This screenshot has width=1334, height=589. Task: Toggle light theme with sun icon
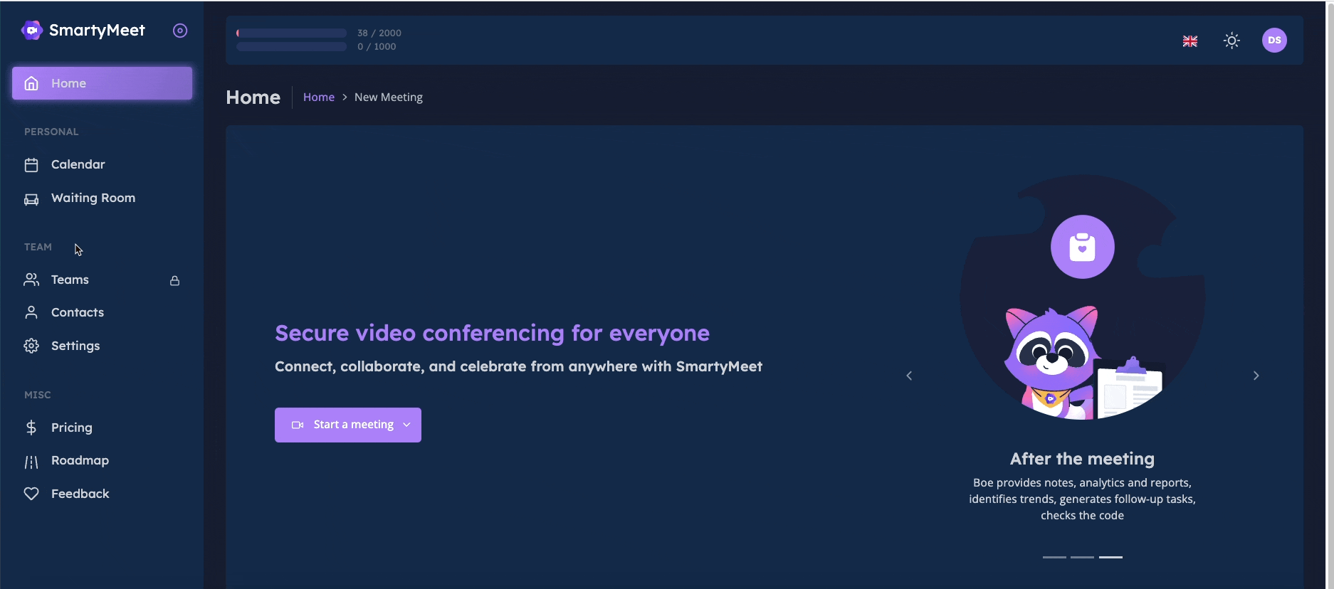coord(1231,41)
